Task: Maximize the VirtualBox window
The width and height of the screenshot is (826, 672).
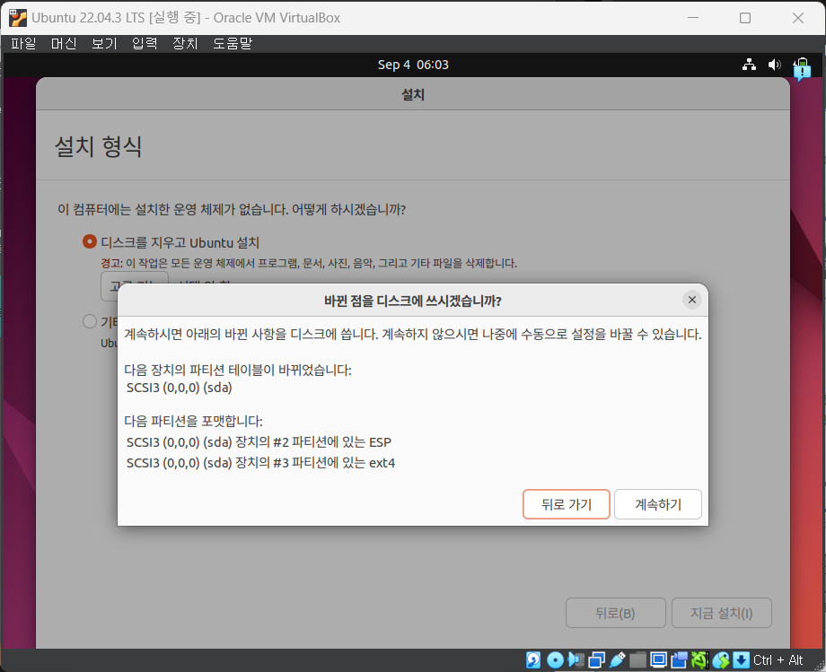Action: [x=745, y=18]
